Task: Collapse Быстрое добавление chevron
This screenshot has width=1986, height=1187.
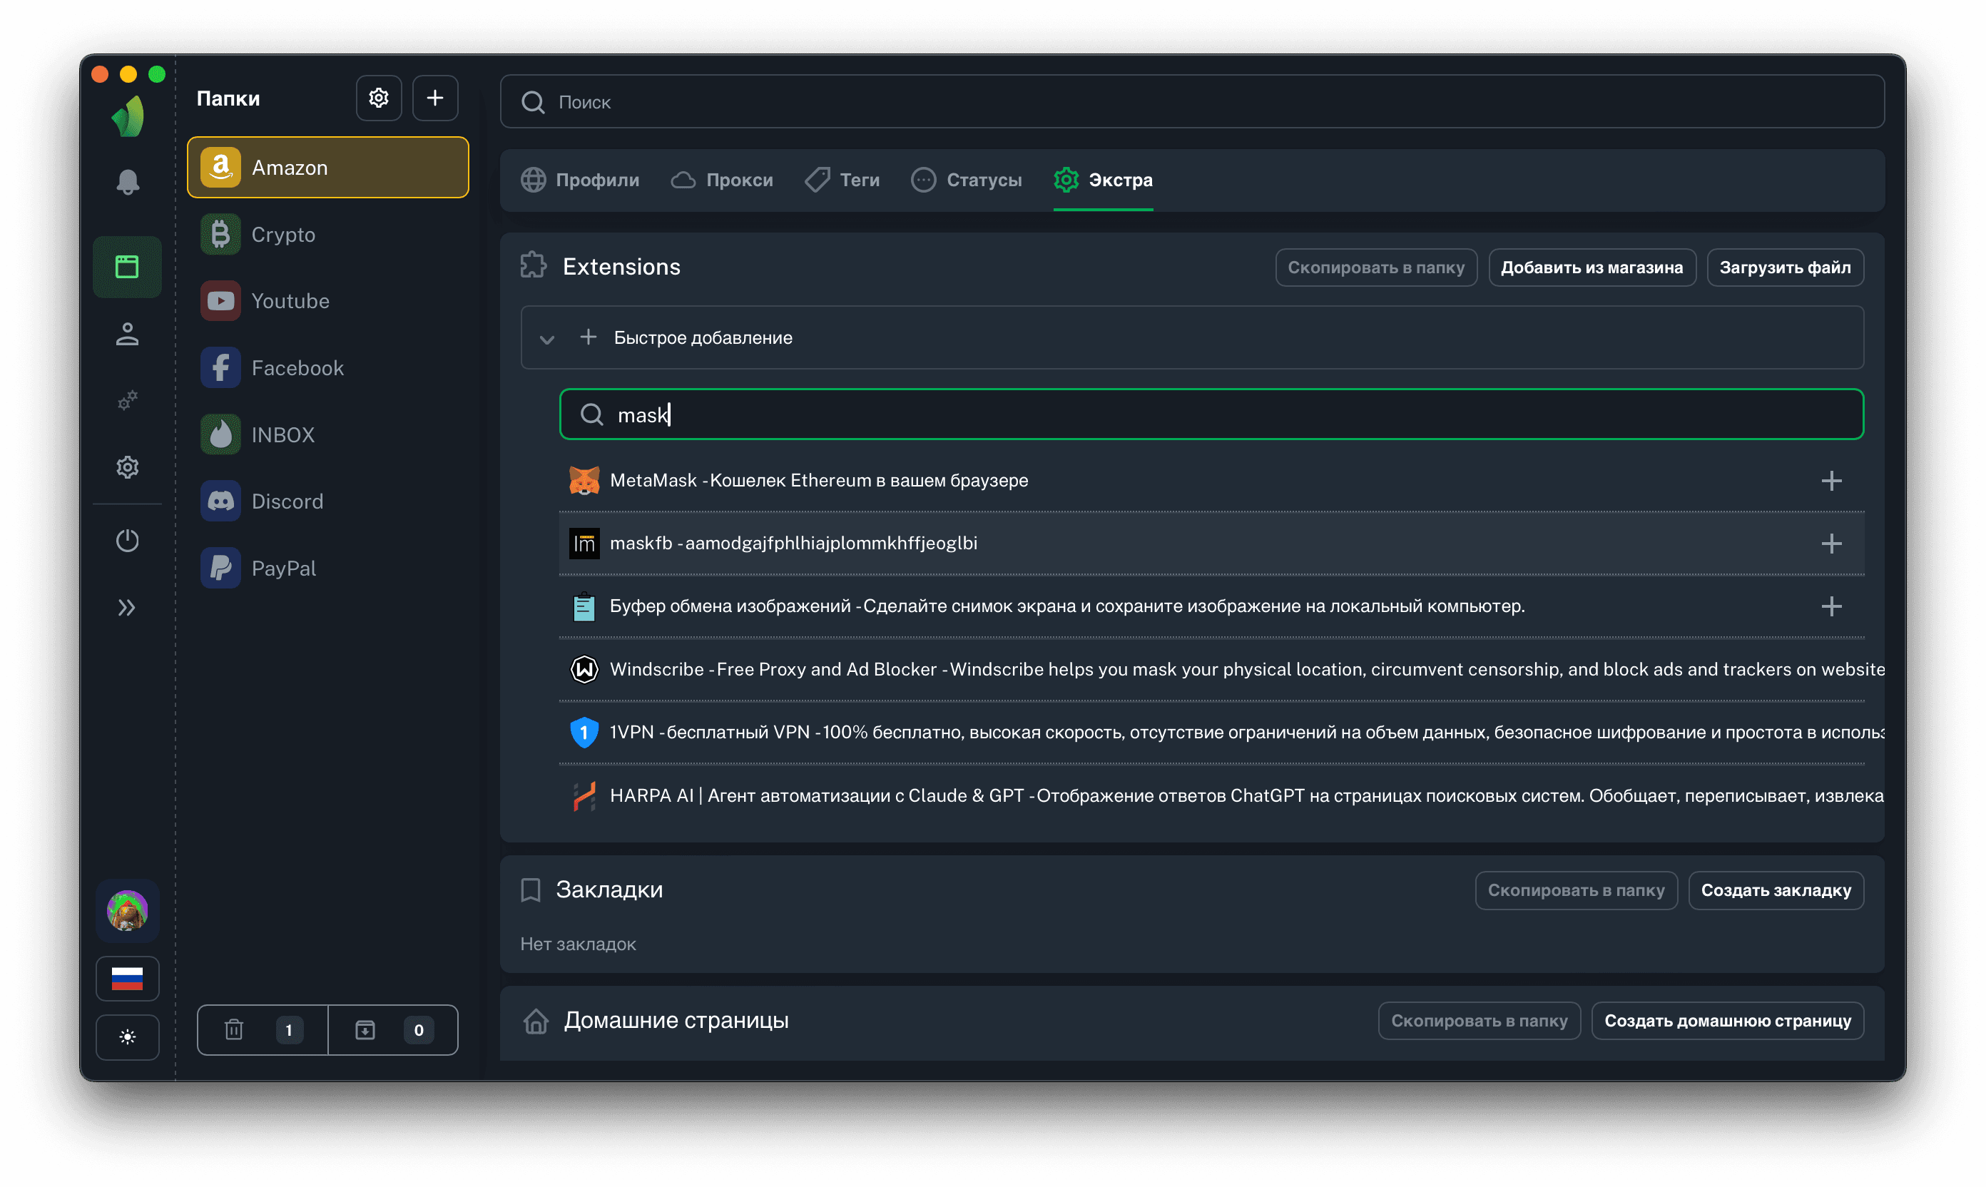Action: (547, 339)
